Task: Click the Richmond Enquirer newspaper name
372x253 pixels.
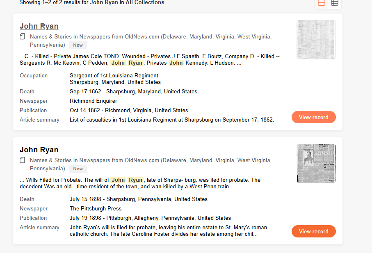Action: tap(93, 101)
